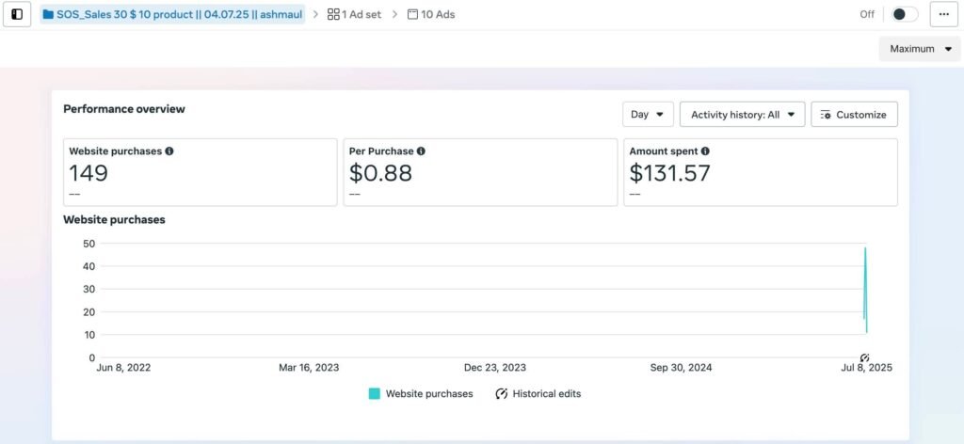Click the Dec 23, 2023 axis label
Image resolution: width=964 pixels, height=444 pixels.
click(x=495, y=368)
